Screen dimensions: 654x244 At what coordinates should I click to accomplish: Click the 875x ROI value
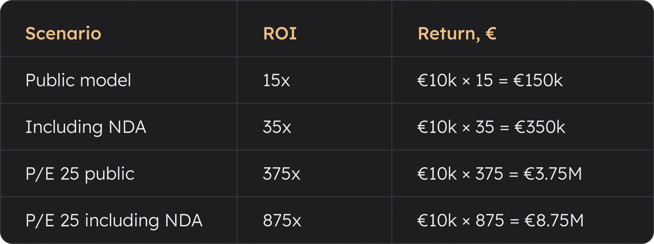click(x=282, y=220)
